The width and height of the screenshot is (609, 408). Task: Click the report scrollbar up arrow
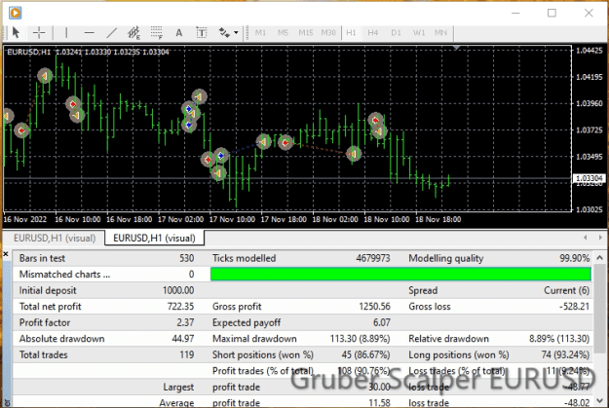[599, 257]
